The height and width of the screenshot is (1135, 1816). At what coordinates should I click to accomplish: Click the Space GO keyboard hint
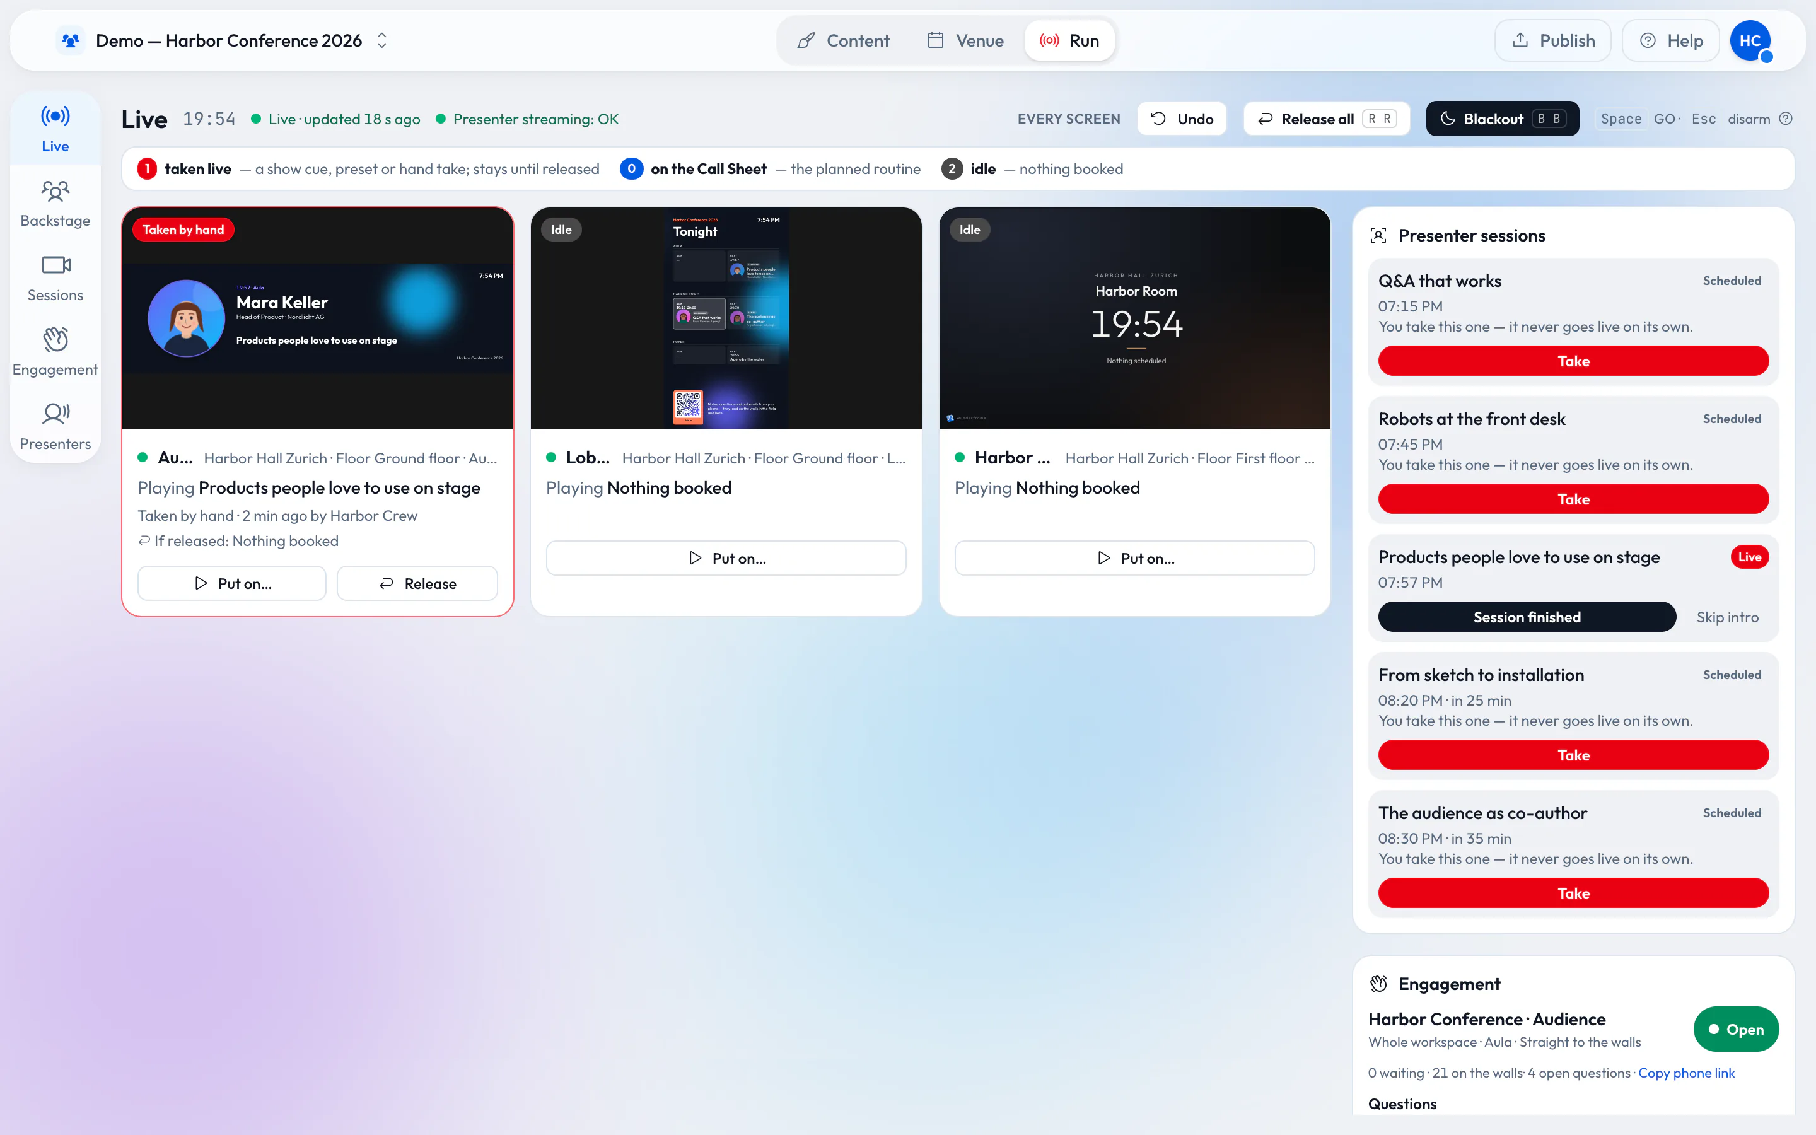pos(1639,119)
